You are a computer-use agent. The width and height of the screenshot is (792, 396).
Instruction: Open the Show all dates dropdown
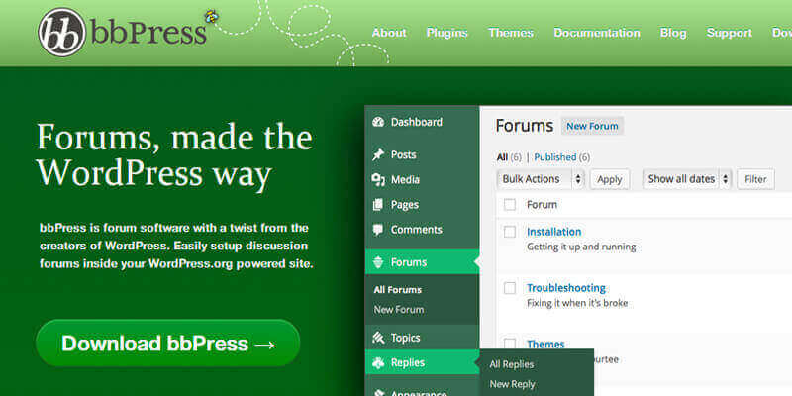coord(687,179)
